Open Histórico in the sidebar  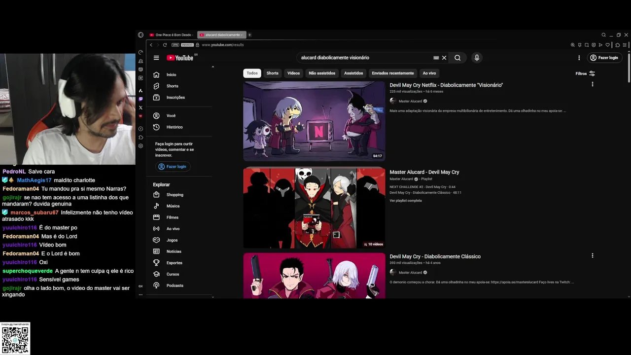pyautogui.click(x=179, y=127)
